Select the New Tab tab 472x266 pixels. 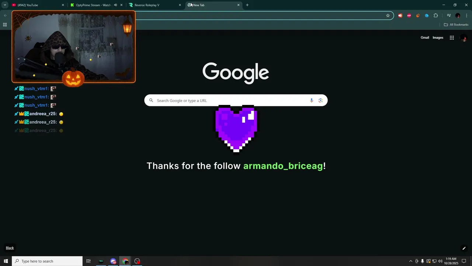[213, 5]
